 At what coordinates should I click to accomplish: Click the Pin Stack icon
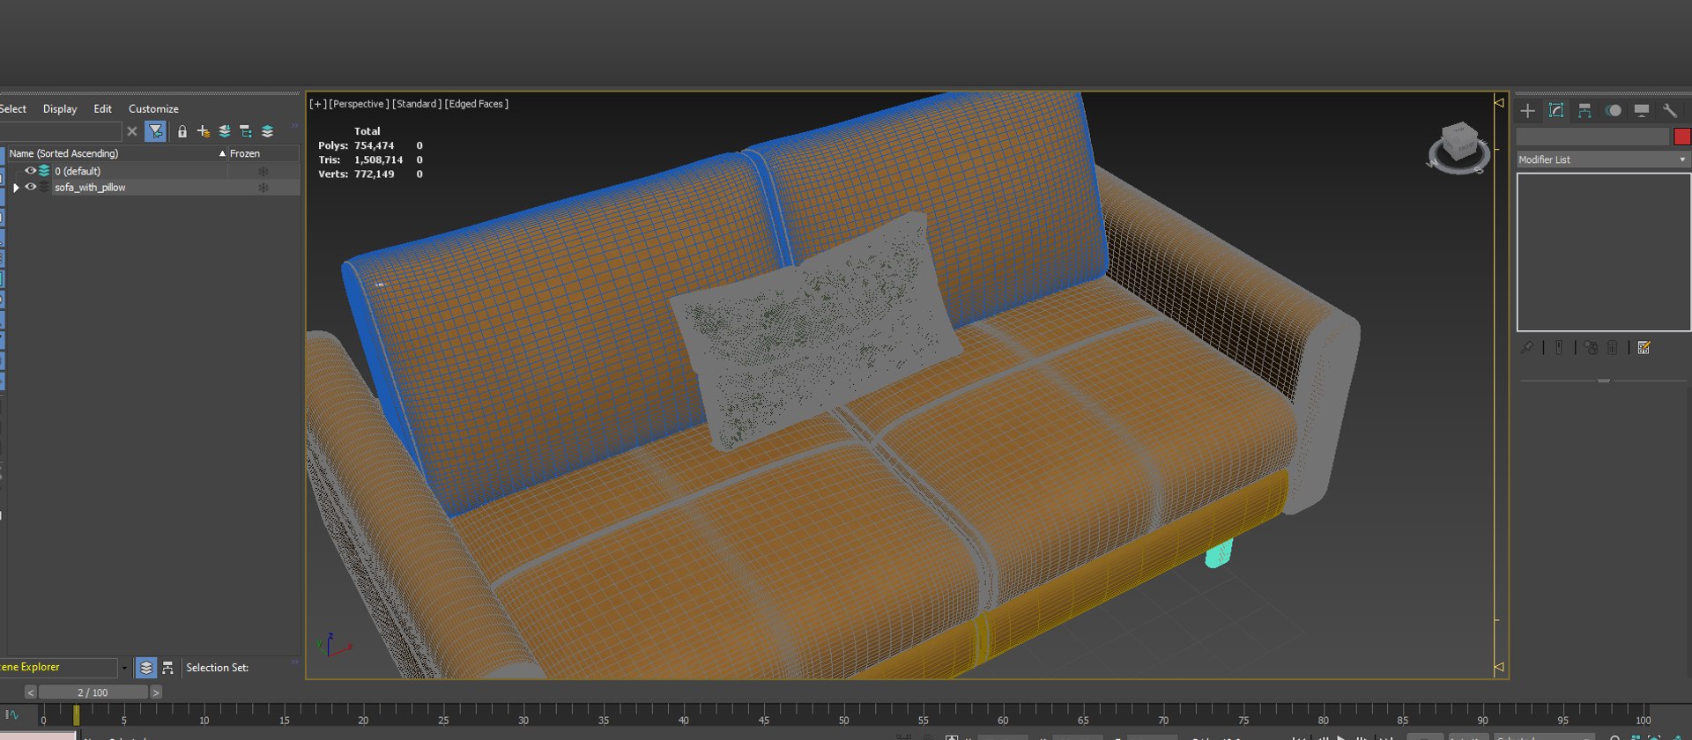[1527, 348]
